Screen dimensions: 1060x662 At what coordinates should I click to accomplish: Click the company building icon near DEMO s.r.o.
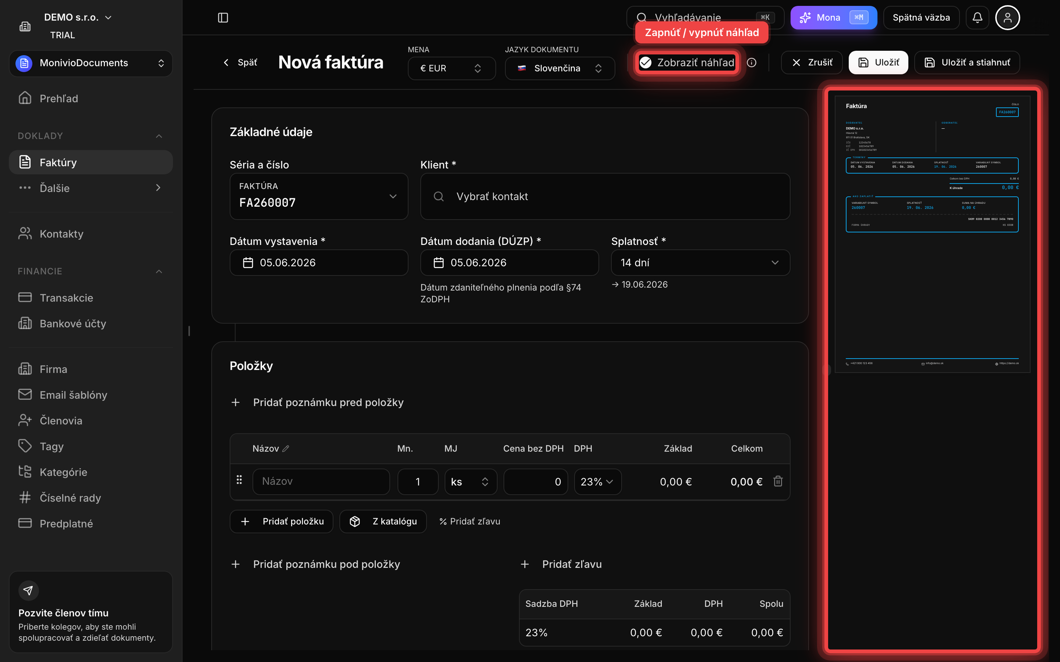point(25,26)
